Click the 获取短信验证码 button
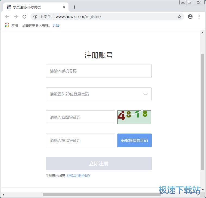Viewport: 206px width, 198px height. 134,140
